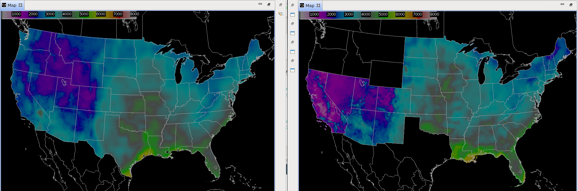Click the 2000 label on right color bar
This screenshot has width=578, height=191.
click(332, 14)
